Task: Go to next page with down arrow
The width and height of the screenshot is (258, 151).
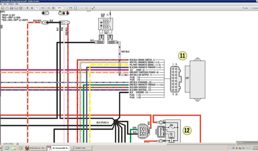Action: pos(31,8)
